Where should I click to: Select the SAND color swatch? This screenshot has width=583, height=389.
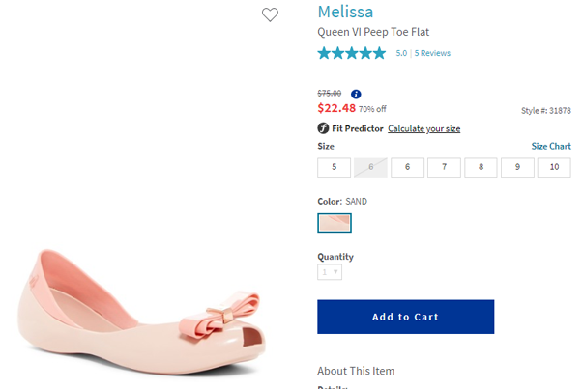pyautogui.click(x=335, y=223)
